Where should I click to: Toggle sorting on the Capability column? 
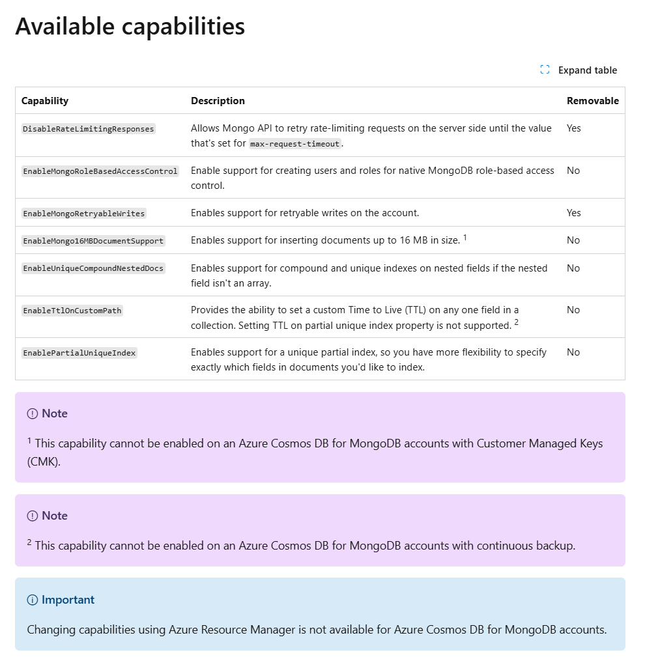click(x=45, y=100)
